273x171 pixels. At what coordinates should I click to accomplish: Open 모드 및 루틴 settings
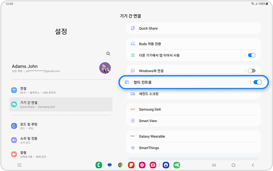[61, 126]
